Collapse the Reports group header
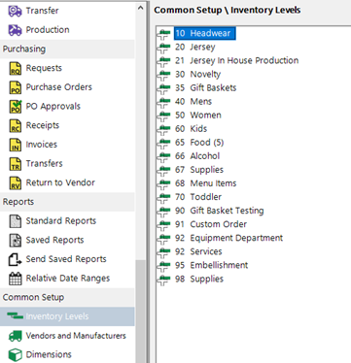This screenshot has height=363, width=351. pyautogui.click(x=67, y=202)
